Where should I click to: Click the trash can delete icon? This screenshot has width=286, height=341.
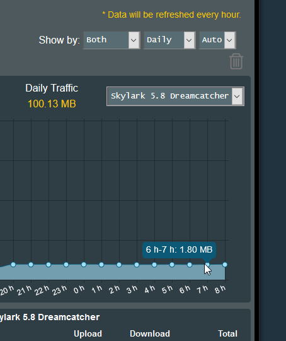pos(236,61)
